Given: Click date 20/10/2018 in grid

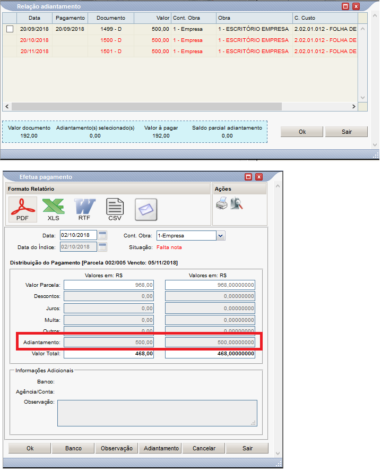Looking at the screenshot, I should 34,40.
